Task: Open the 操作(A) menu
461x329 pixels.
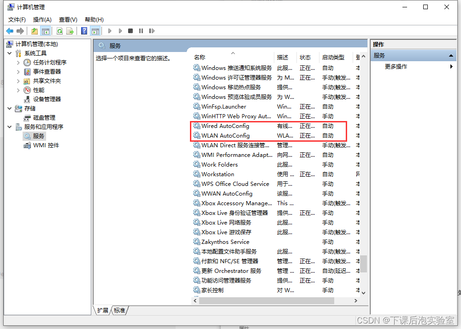Action: (42, 20)
